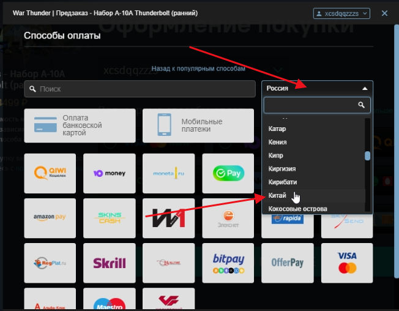Viewport: 399px width, 311px height.
Task: Select the RegPlat.ru payment tile
Action: pos(50,263)
